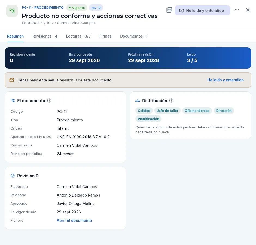Click 'UNE-EN 9100:2018 8.7 y 10.2' value
Screen dimensions: 256x245
pyautogui.click(x=83, y=137)
